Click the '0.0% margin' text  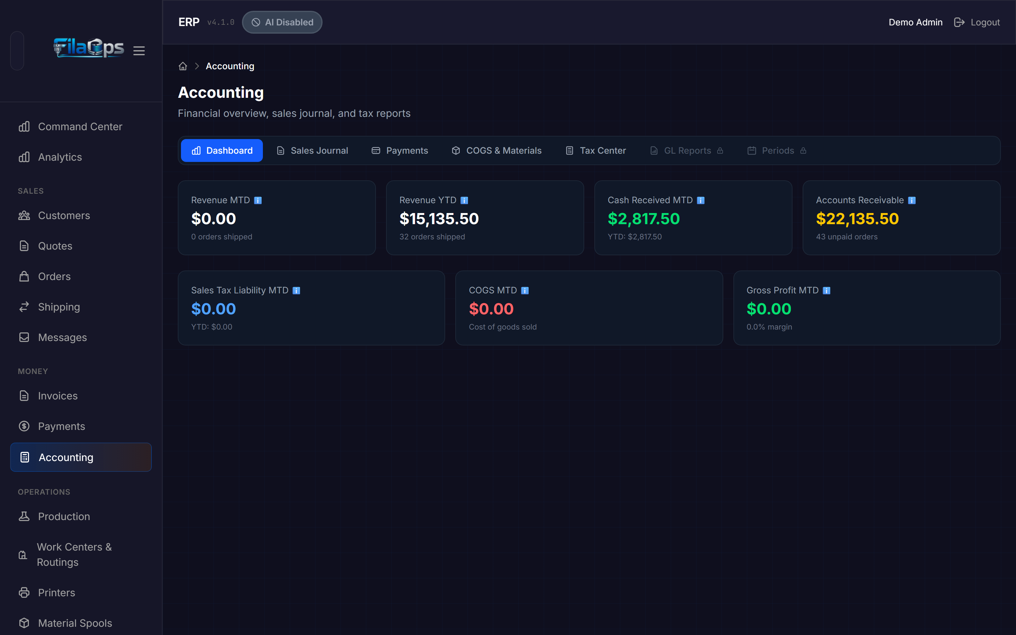(x=769, y=327)
